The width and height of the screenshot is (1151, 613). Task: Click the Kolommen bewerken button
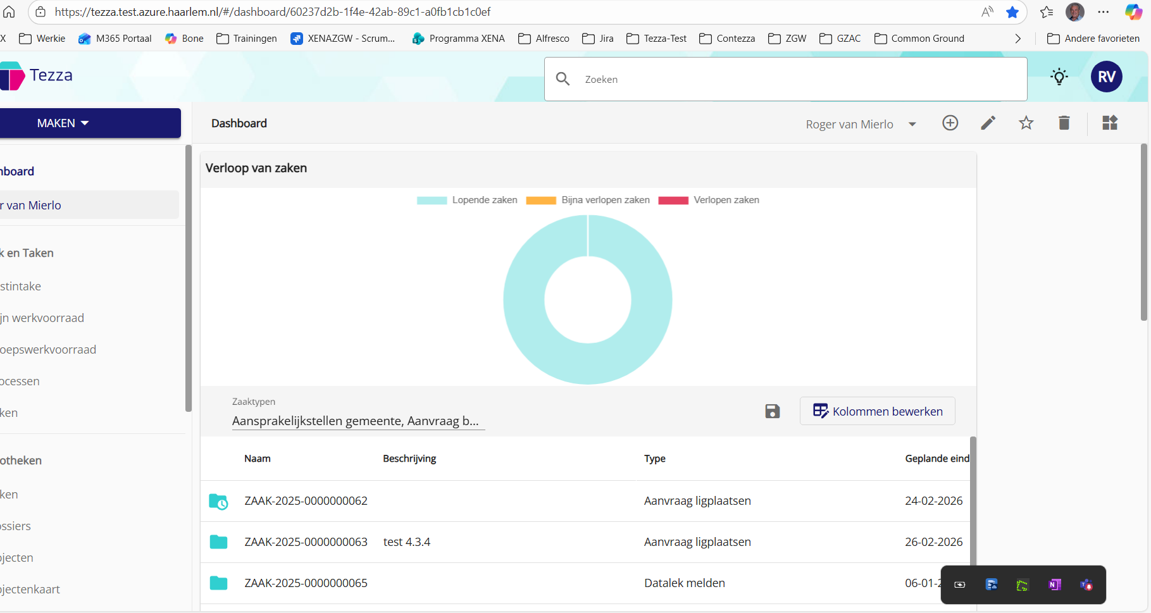click(877, 412)
